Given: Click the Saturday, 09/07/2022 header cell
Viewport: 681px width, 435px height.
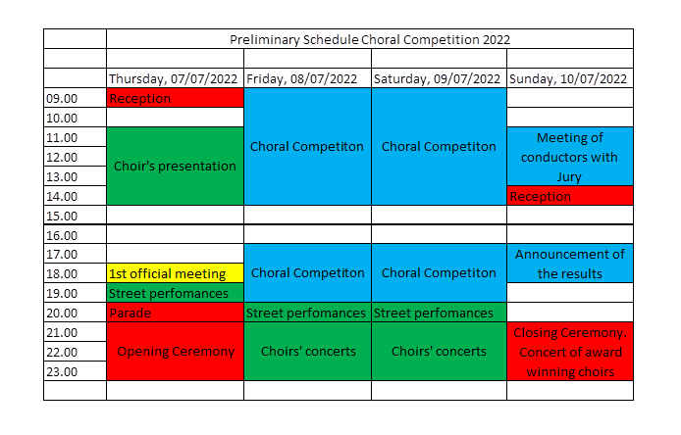Looking at the screenshot, I should click(439, 78).
